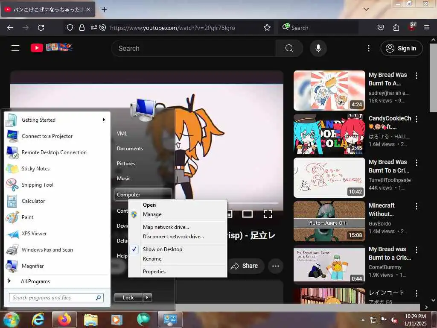Screen dimensions: 437x328
Task: Open more actions ellipsis beside Share
Action: [276, 266]
